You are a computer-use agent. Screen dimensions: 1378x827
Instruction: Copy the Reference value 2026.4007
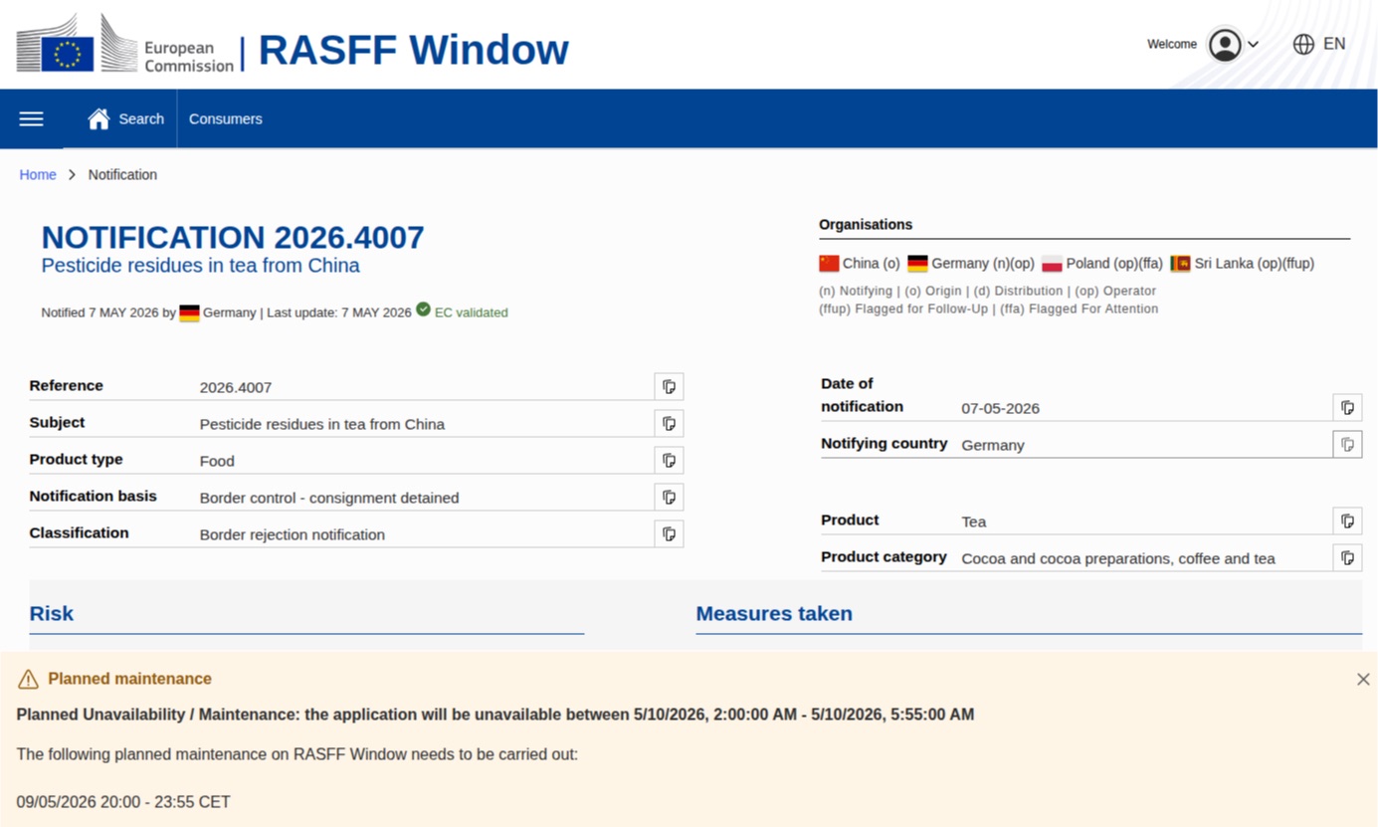[670, 387]
